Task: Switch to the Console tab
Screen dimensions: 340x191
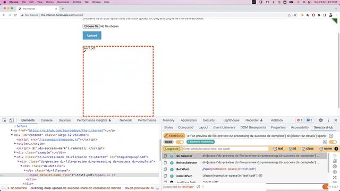Action: point(47,120)
